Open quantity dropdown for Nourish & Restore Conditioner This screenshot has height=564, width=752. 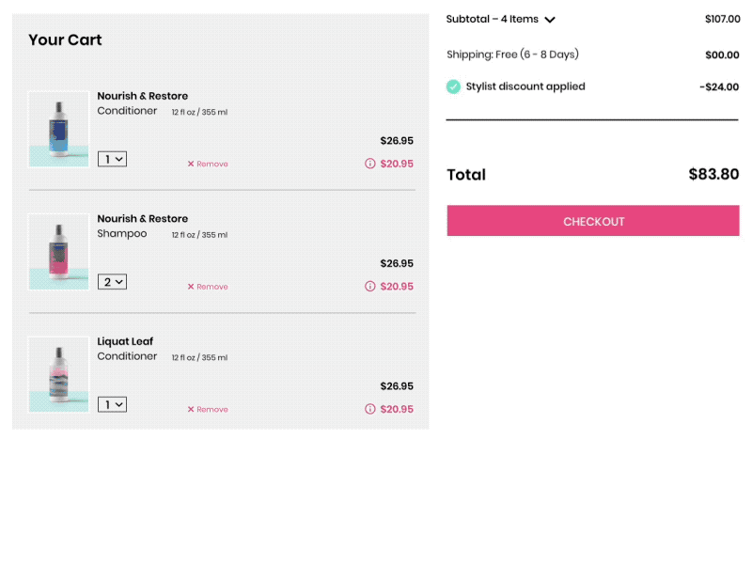tap(112, 158)
